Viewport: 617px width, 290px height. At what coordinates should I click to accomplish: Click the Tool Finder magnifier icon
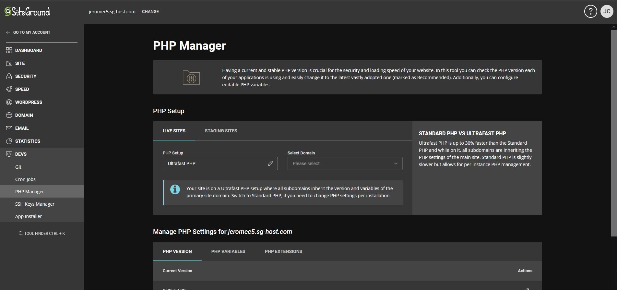(x=21, y=234)
